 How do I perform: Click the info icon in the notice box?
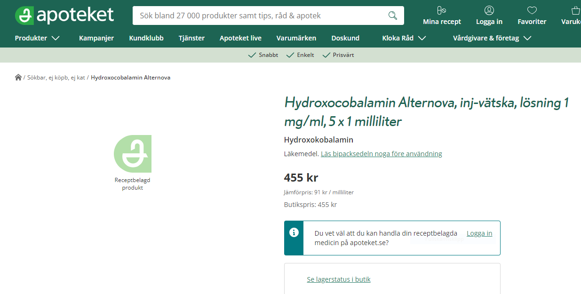294,232
